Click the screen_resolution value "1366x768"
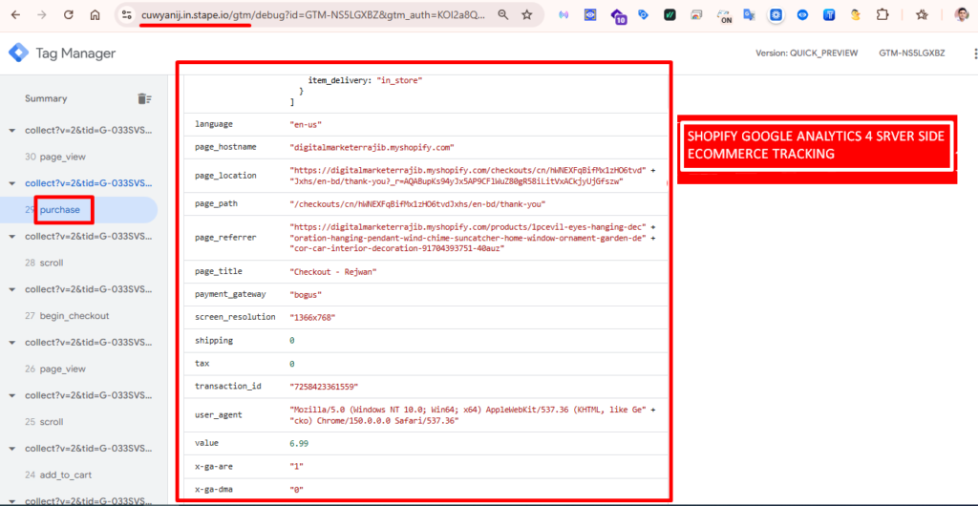The height and width of the screenshot is (506, 978). 313,317
